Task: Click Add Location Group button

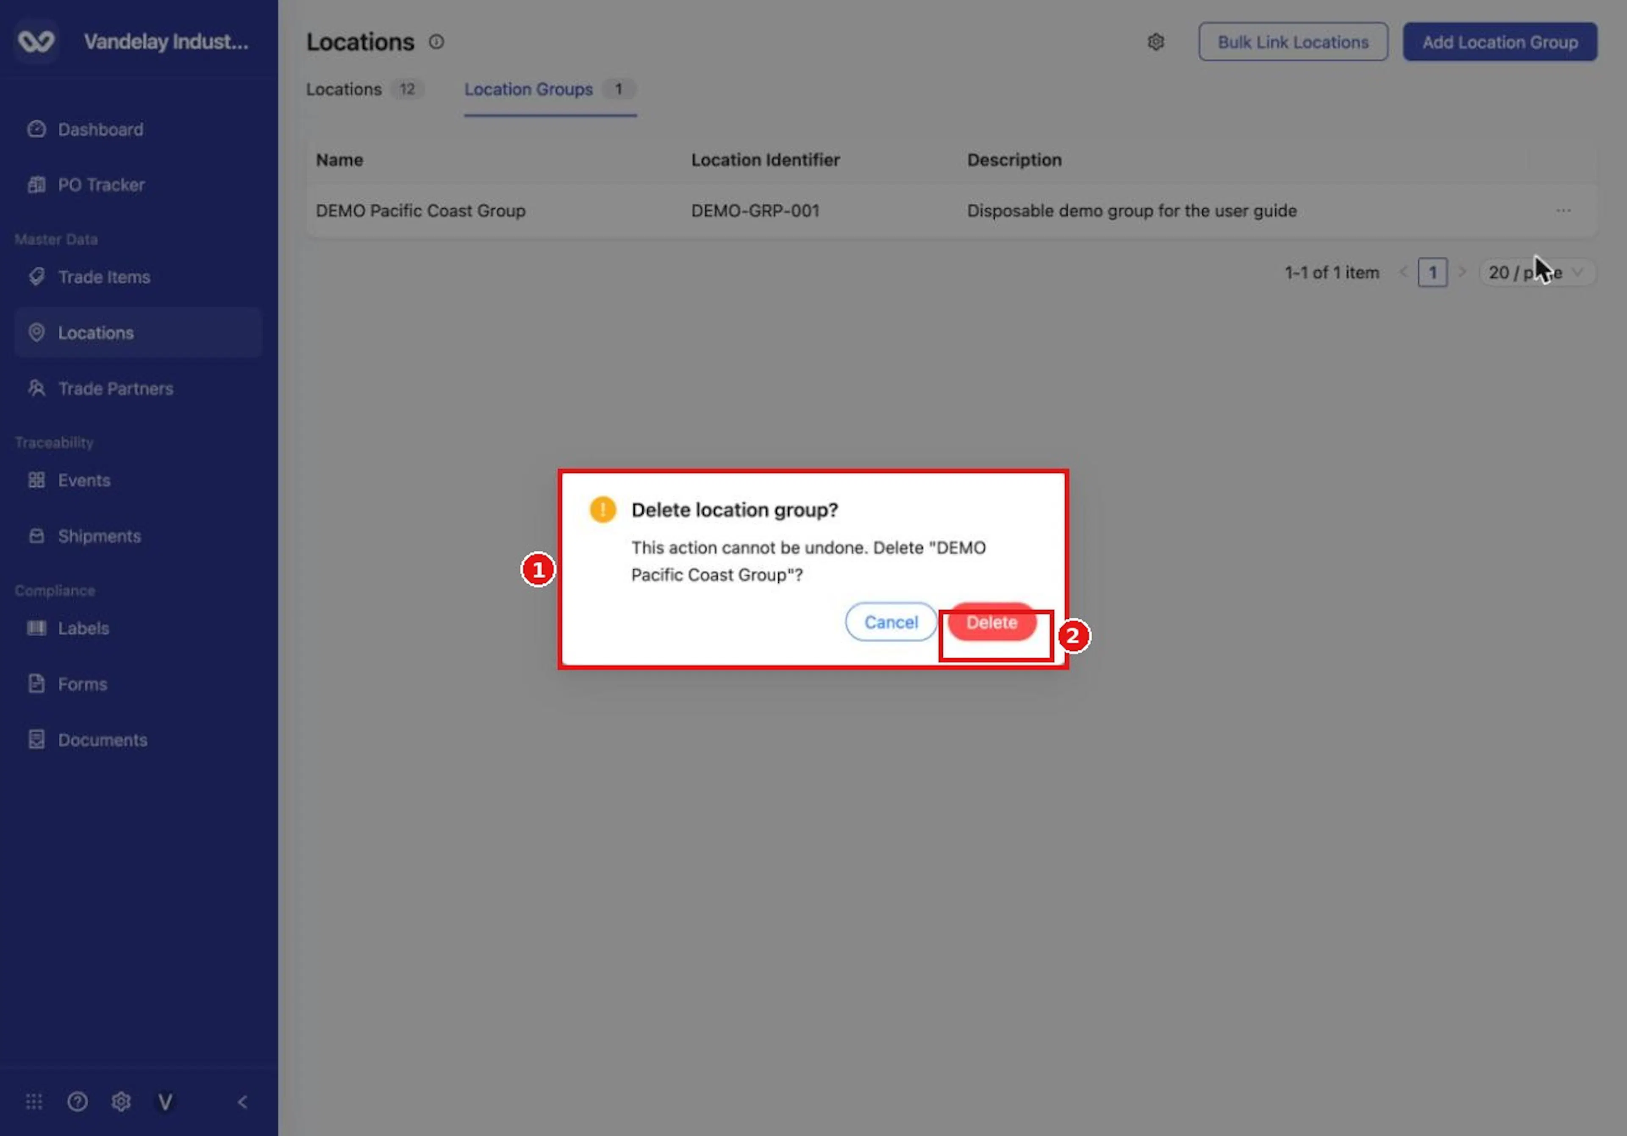Action: [x=1500, y=42]
